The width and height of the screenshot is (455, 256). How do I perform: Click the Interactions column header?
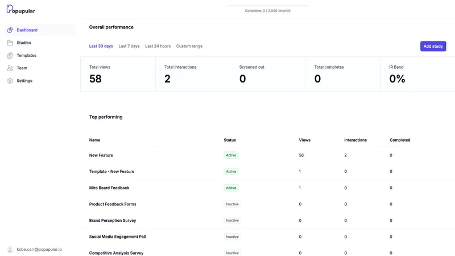pos(355,140)
